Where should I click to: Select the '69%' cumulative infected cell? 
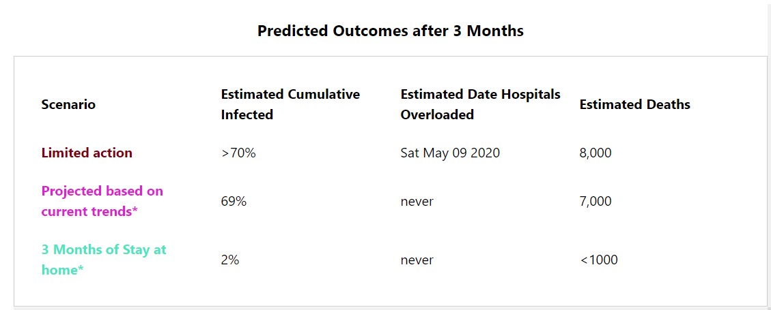234,201
